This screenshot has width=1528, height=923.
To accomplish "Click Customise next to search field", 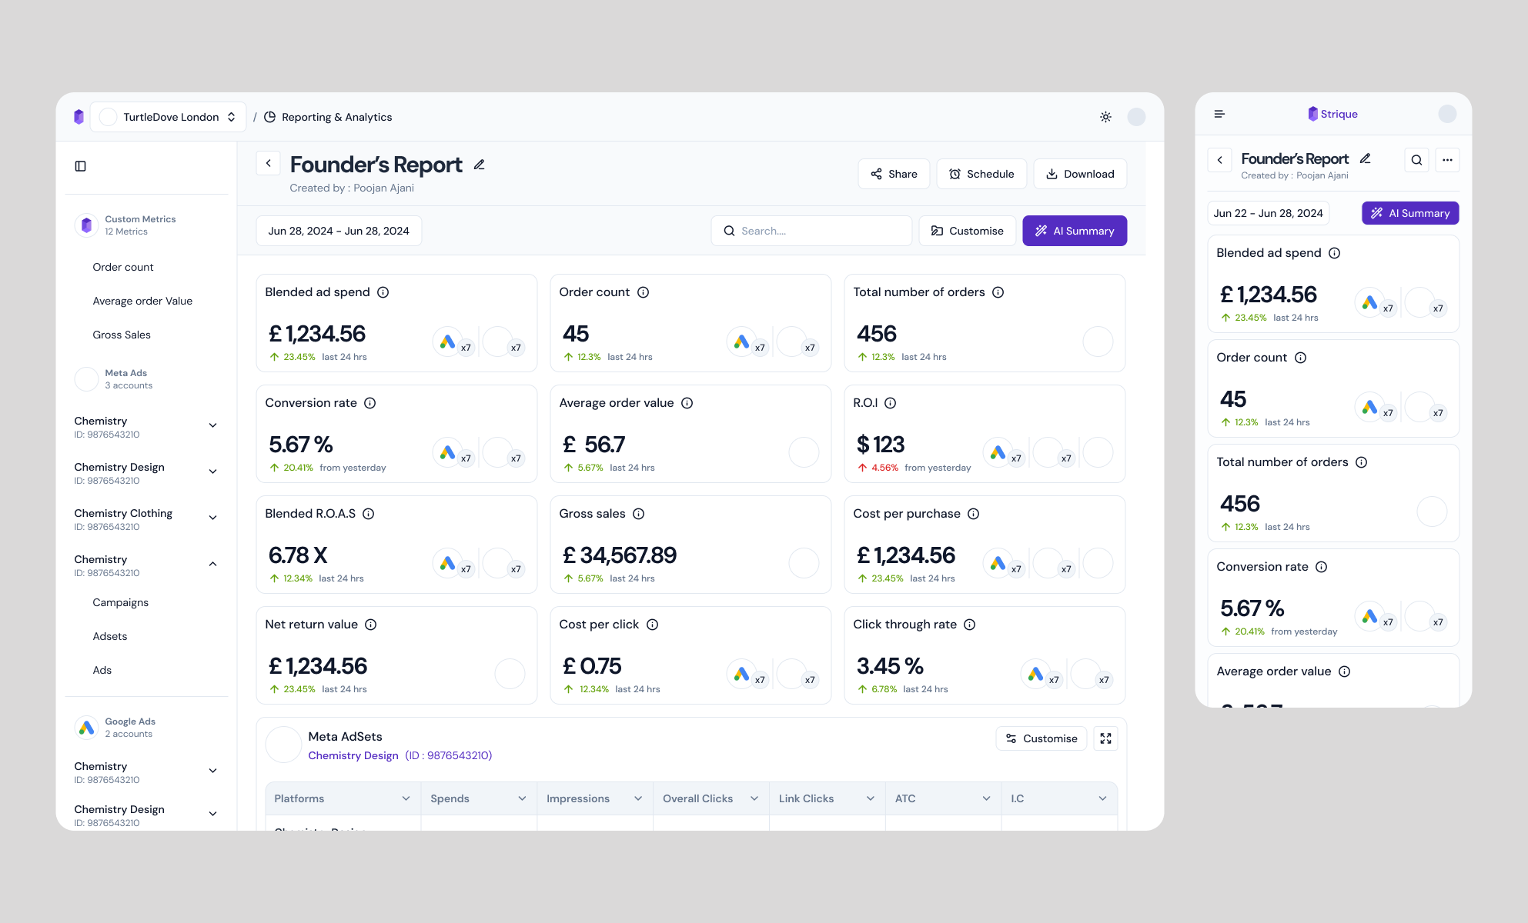I will 968,231.
